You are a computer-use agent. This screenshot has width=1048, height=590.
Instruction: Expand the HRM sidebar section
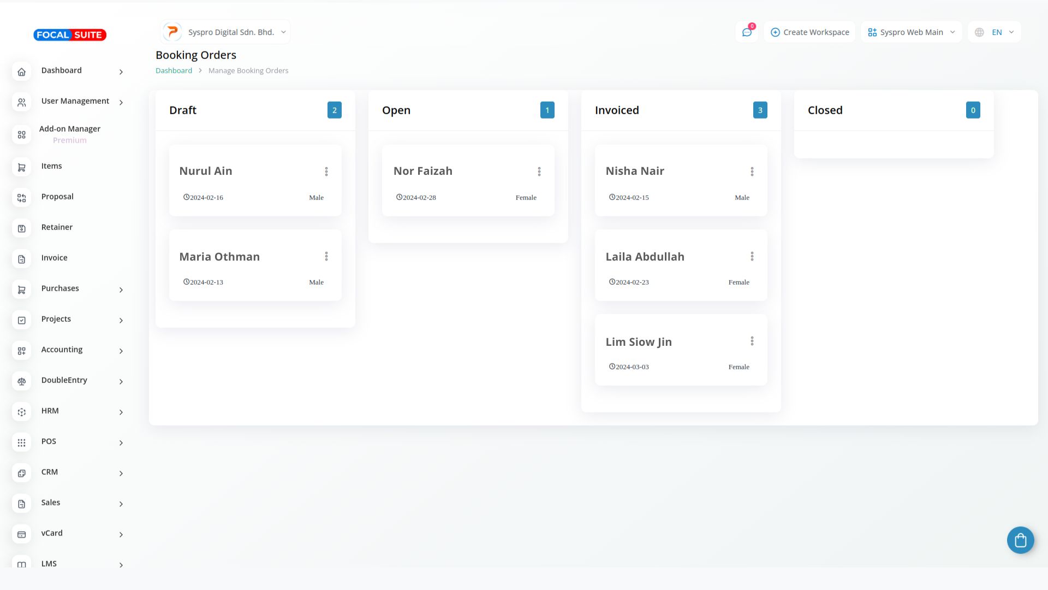click(50, 411)
